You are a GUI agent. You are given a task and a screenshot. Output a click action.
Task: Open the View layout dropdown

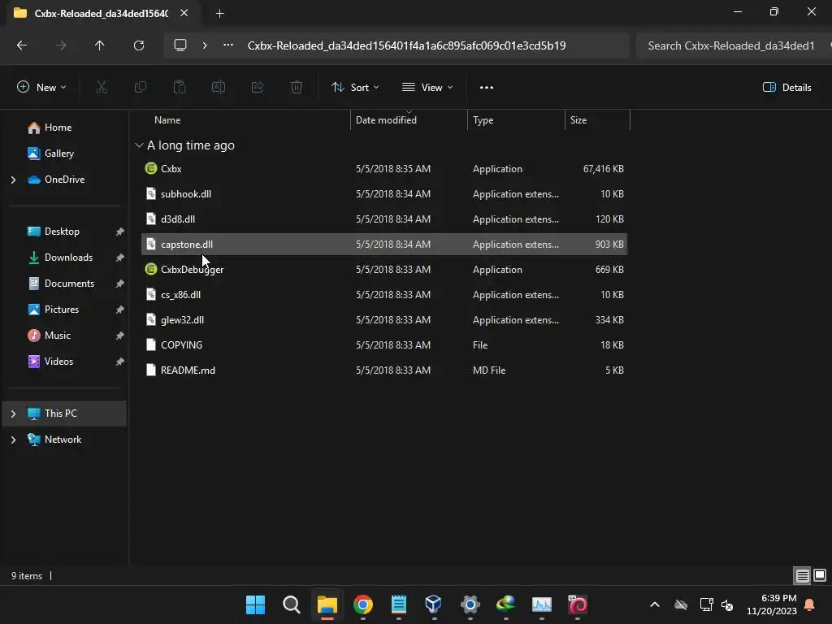click(x=427, y=88)
